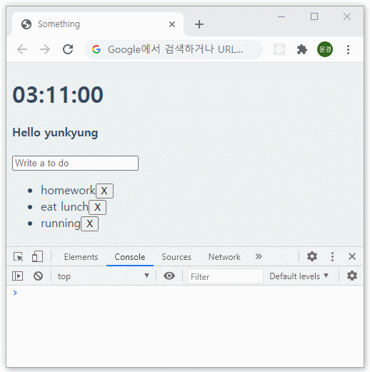
Task: Toggle the device toolbar icon
Action: pyautogui.click(x=37, y=257)
